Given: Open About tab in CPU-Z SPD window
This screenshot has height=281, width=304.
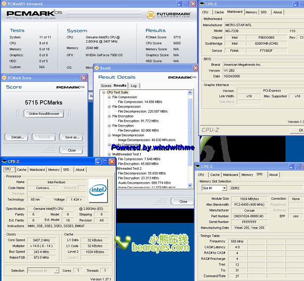Looking at the screenshot, I should (273, 175).
